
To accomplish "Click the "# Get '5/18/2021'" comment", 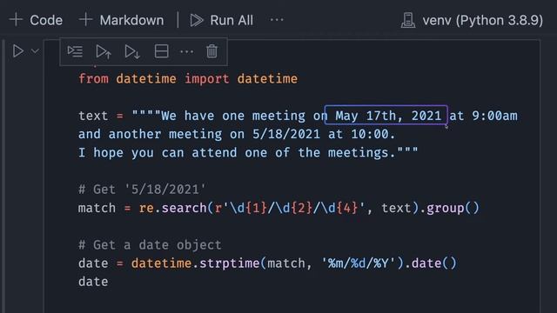I will pyautogui.click(x=142, y=190).
